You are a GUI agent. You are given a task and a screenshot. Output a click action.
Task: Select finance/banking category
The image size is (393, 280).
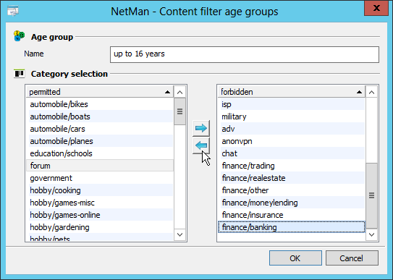(292, 227)
